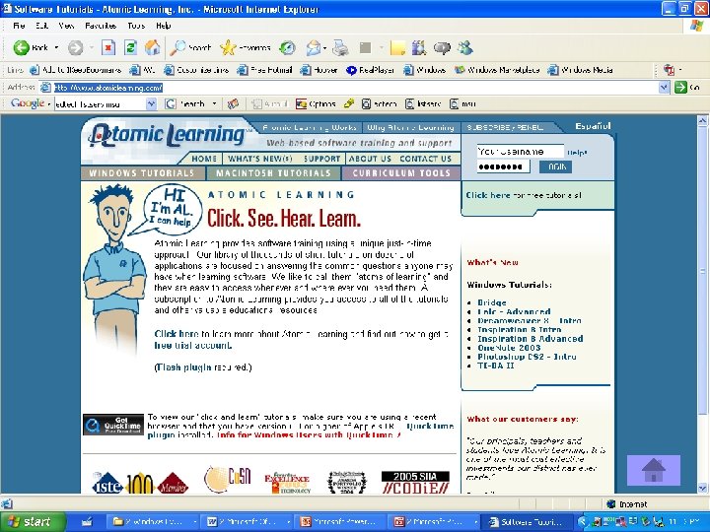Go to the browser Home page icon
Image resolution: width=710 pixels, height=532 pixels.
click(x=153, y=47)
